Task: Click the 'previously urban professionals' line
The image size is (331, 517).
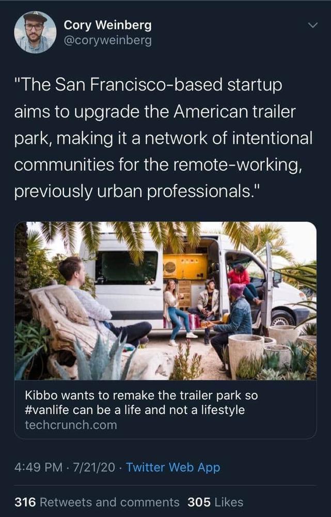Action: pos(138,192)
